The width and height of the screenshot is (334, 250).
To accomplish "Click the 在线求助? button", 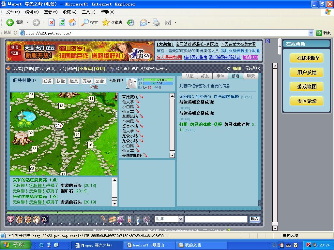I will tap(307, 58).
